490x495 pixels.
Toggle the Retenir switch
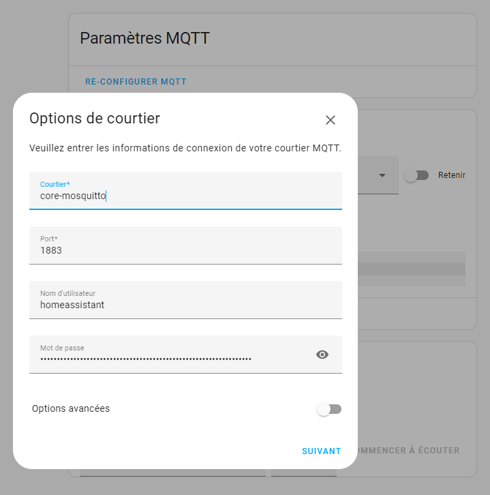tap(416, 175)
